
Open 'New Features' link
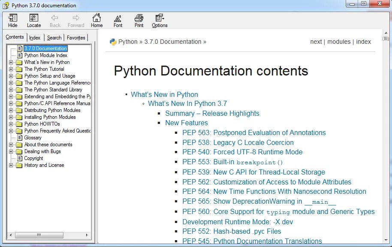click(187, 123)
